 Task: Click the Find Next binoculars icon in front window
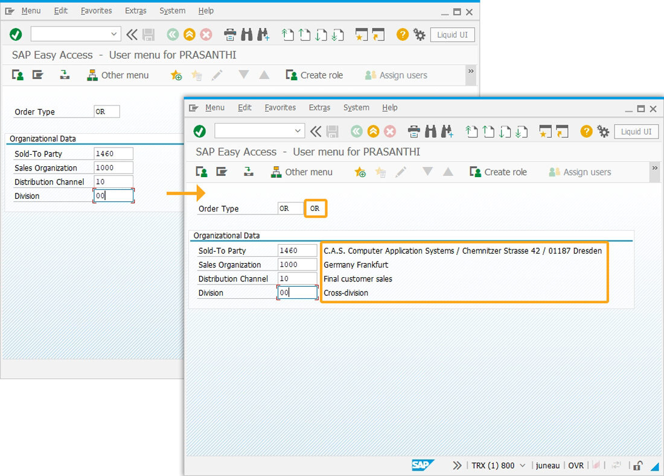coord(447,131)
